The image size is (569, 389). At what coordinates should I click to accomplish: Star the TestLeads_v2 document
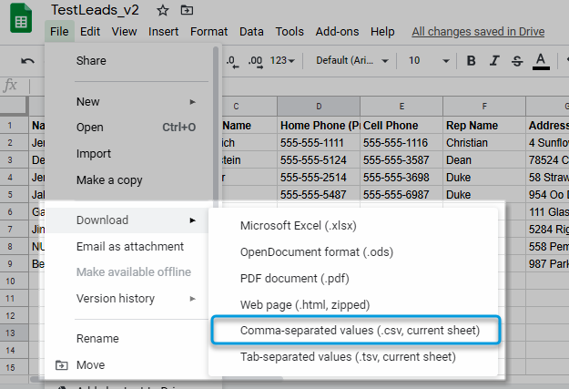163,10
